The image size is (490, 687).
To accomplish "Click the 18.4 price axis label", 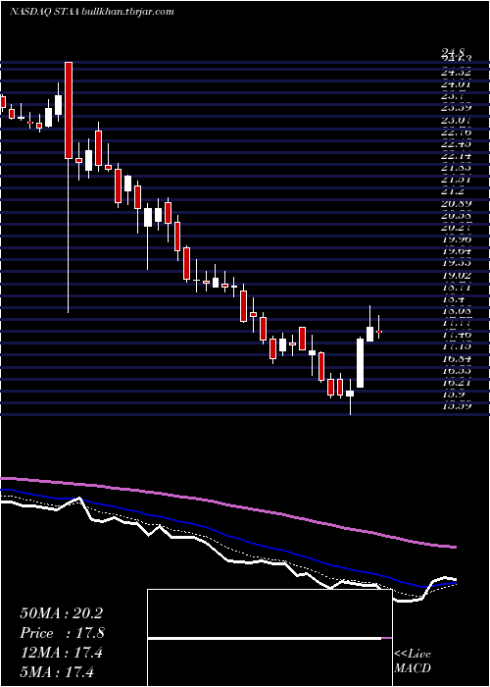I will tap(453, 299).
